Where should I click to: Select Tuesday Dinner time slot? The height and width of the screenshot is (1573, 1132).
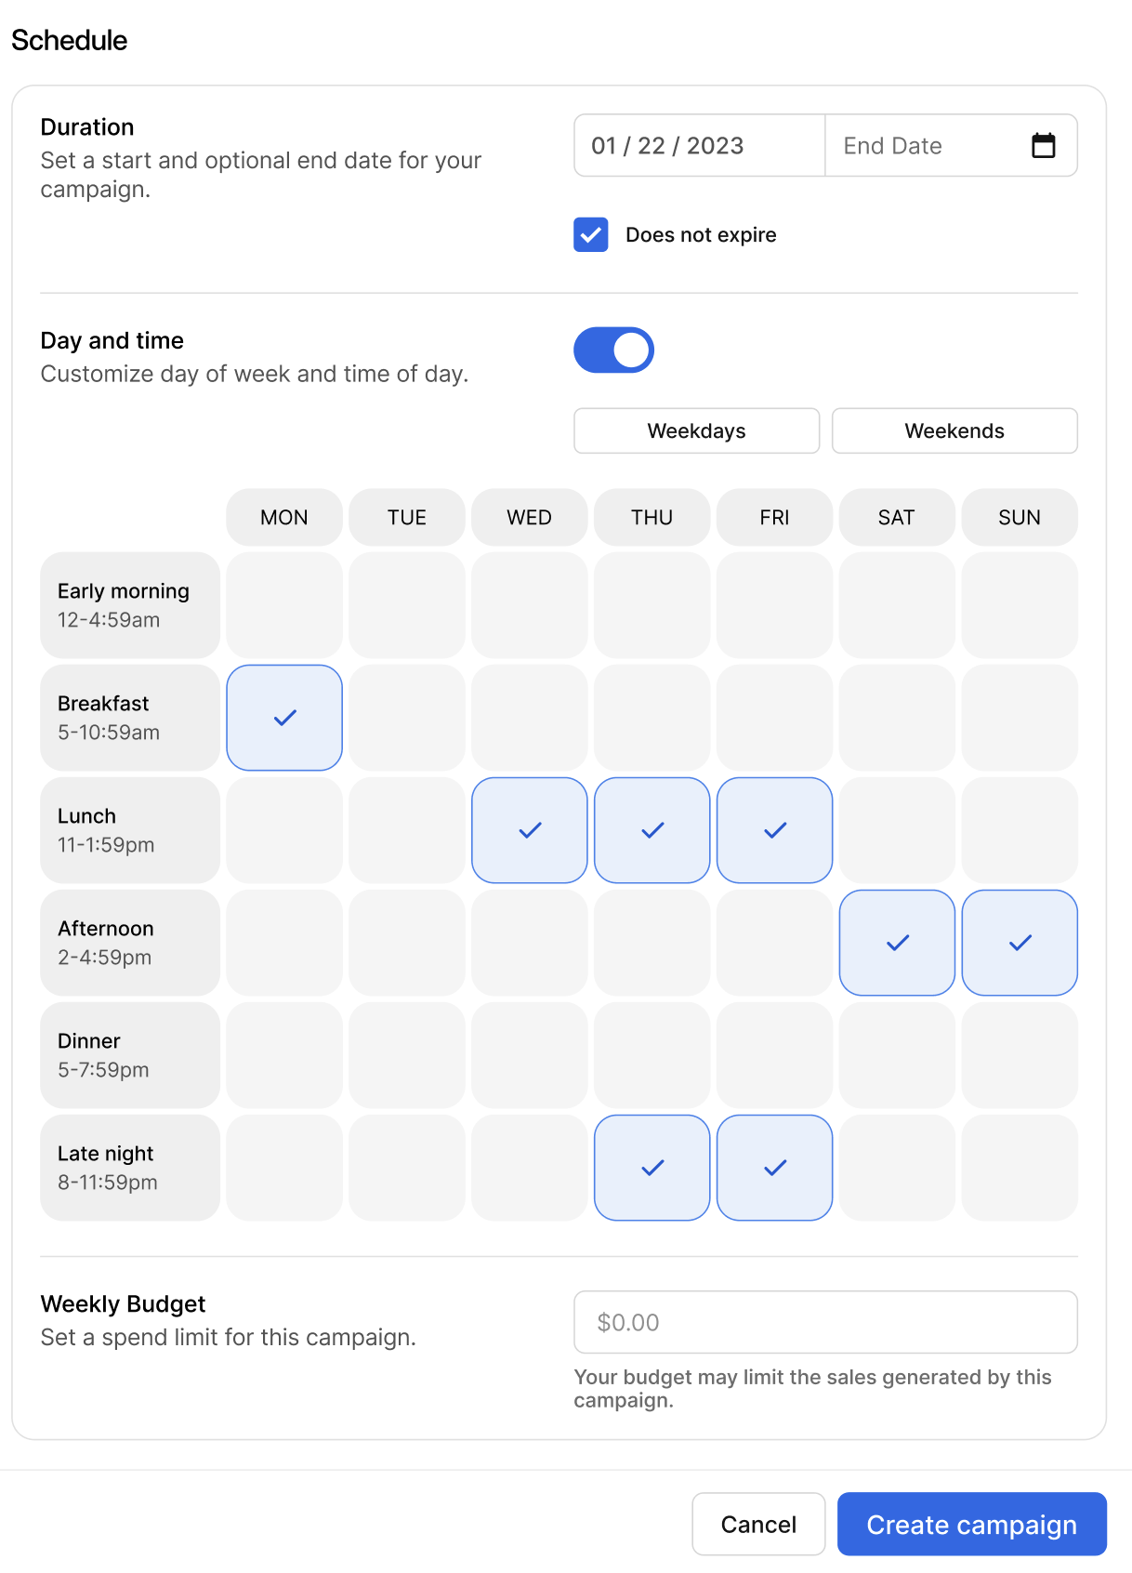click(407, 1055)
